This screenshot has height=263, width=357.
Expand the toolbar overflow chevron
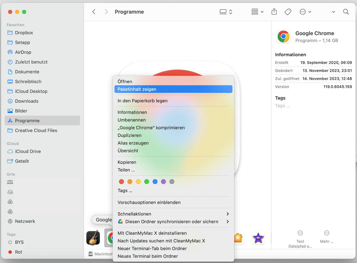coord(334,12)
